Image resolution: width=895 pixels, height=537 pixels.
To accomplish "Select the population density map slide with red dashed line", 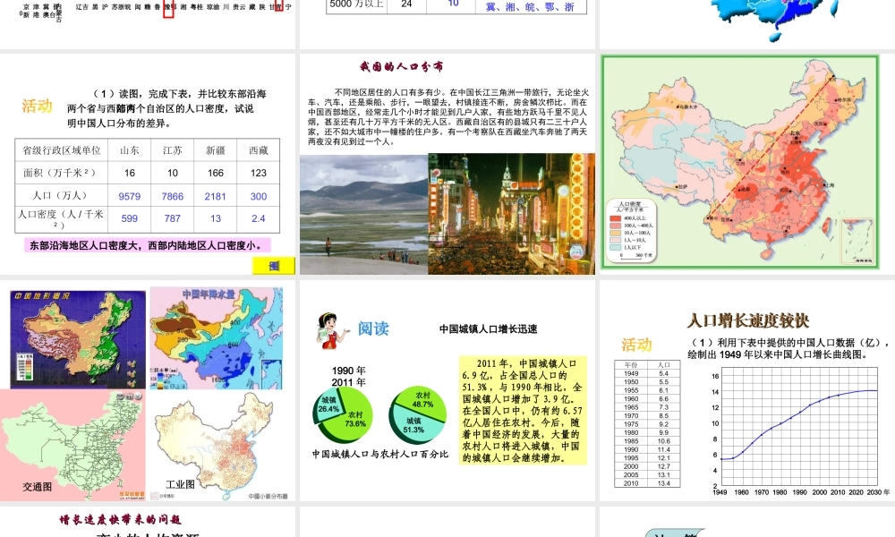I will [747, 164].
